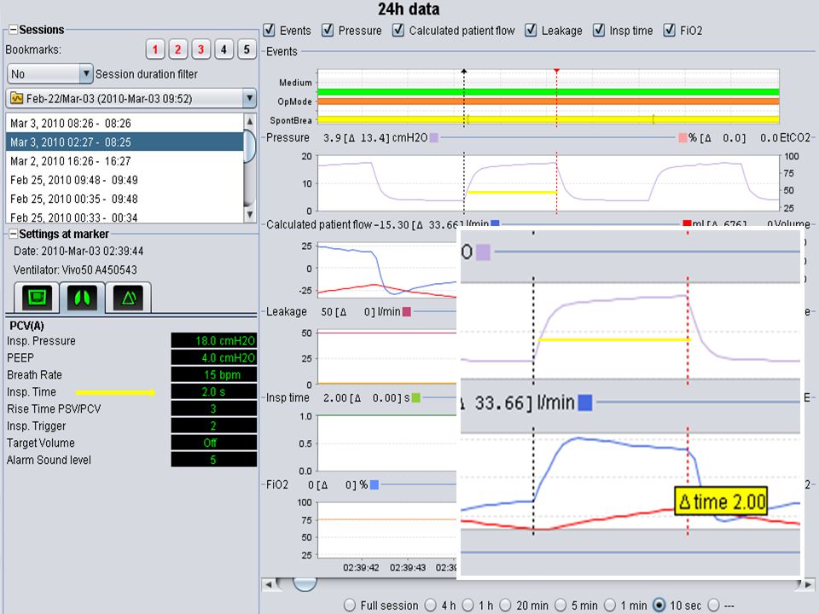Select session Mar 2, 2010 16:26 - 16:27
The height and width of the screenshot is (614, 819).
[x=125, y=161]
